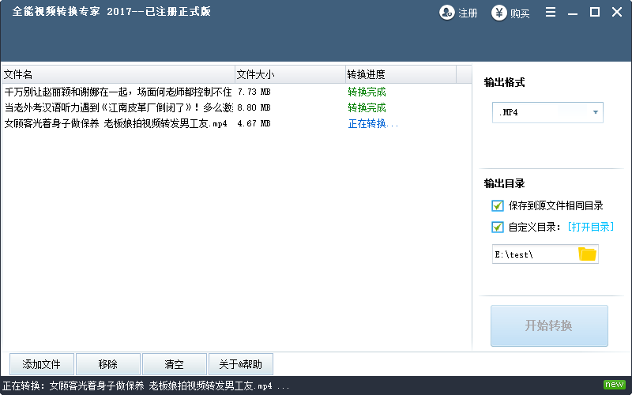
Task: Click the status bar 正在转换 message
Action: click(x=146, y=386)
